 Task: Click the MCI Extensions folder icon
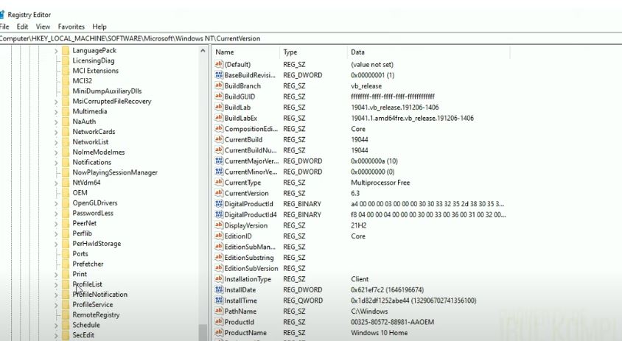click(x=66, y=71)
